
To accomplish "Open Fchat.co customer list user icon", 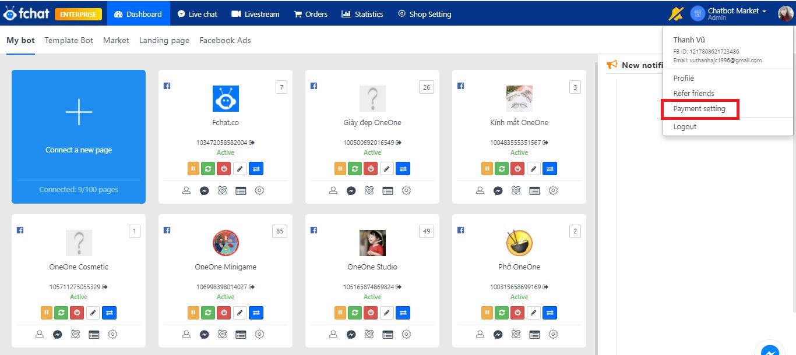I will pos(186,190).
